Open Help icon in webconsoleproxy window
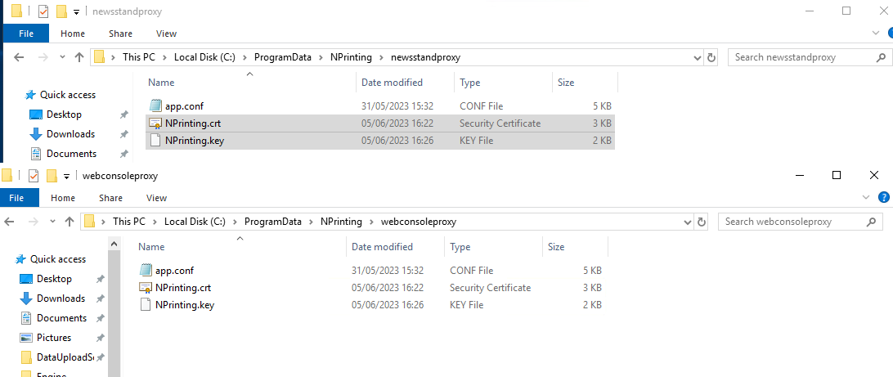 pyautogui.click(x=884, y=198)
